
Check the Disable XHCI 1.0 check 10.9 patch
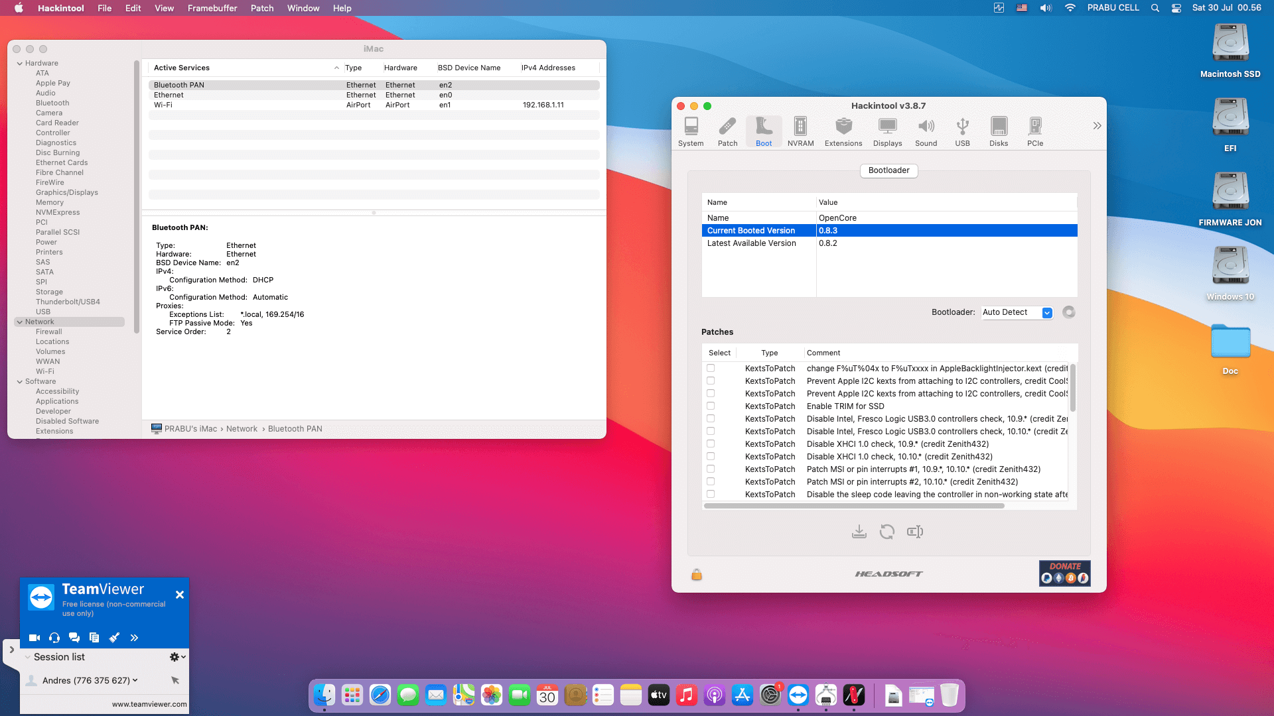click(711, 444)
